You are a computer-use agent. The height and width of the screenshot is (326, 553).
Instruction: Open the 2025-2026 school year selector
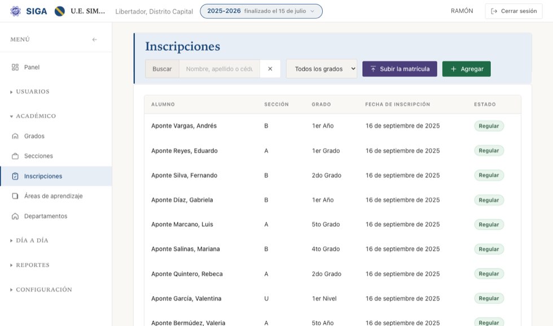[x=261, y=11]
